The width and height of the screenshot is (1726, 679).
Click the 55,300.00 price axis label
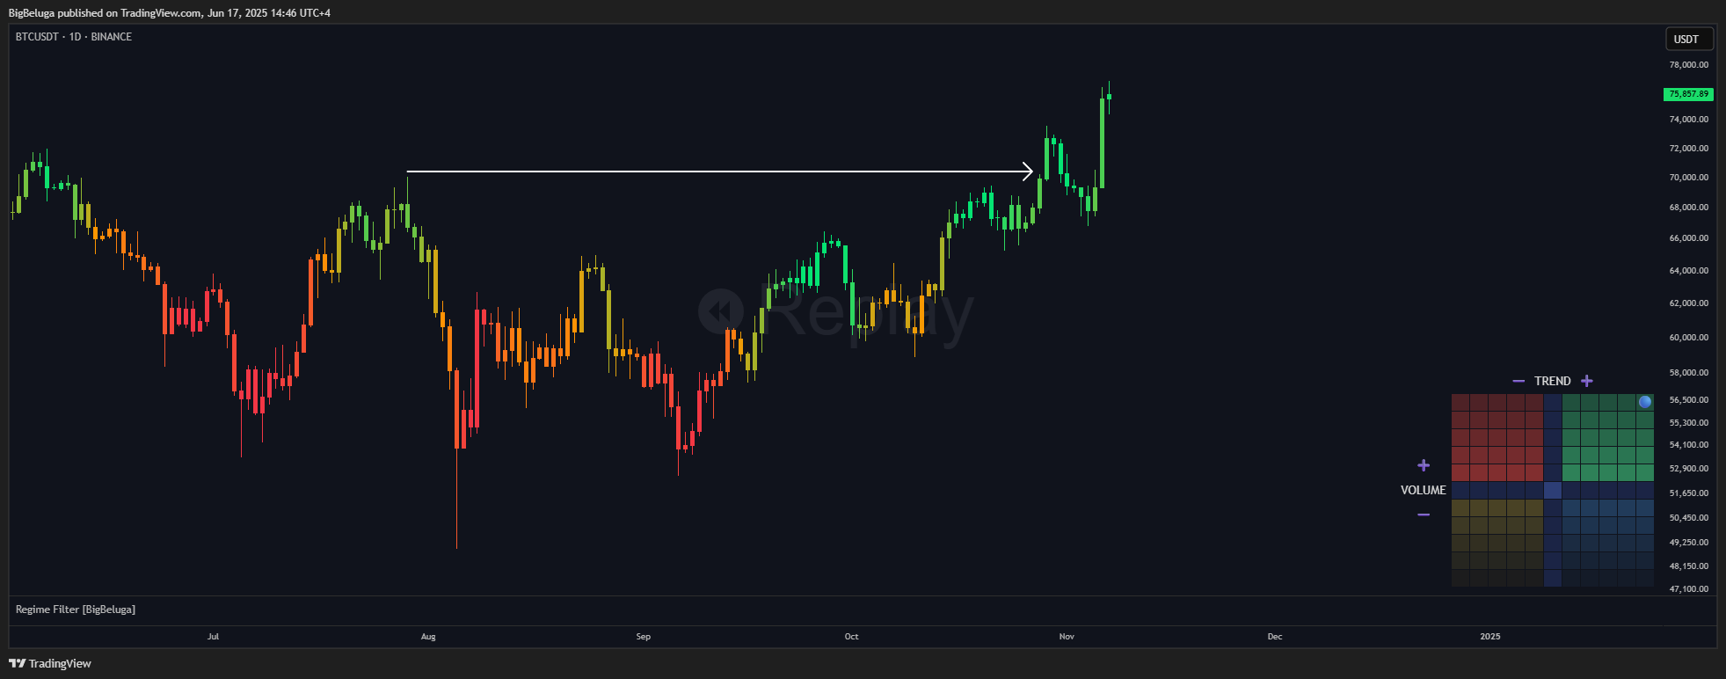(x=1689, y=423)
